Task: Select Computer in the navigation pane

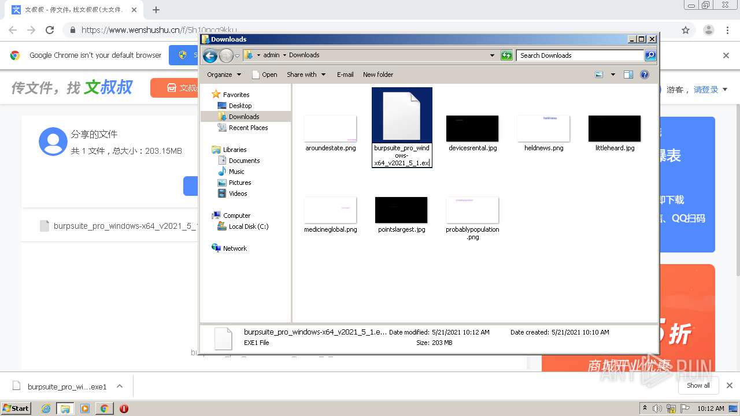Action: [x=236, y=216]
